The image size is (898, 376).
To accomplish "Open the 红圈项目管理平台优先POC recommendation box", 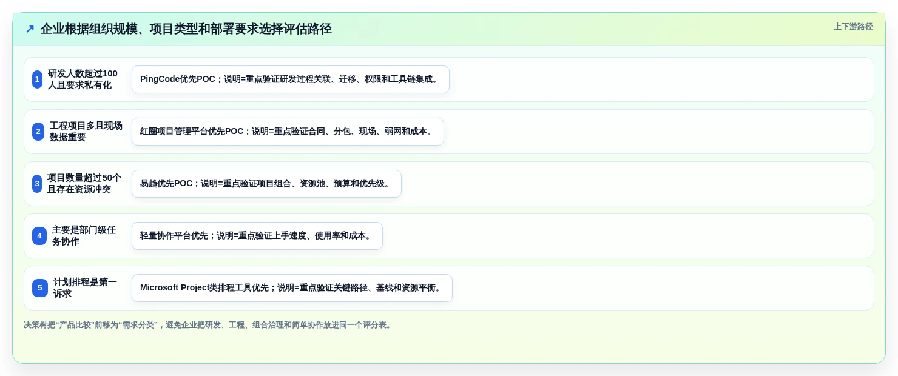I will click(288, 132).
